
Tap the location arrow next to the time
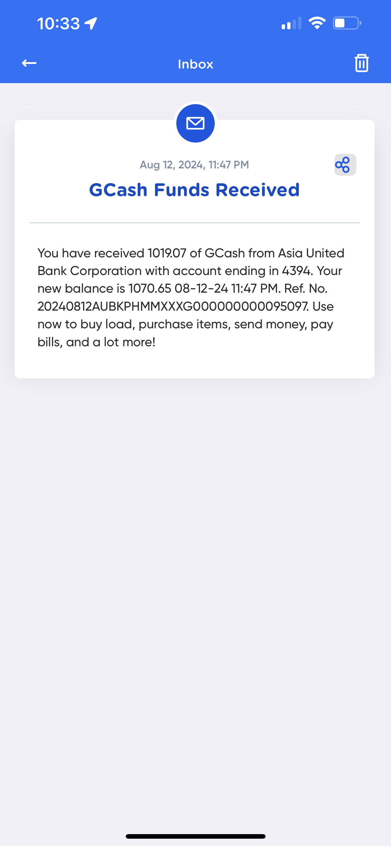(91, 24)
